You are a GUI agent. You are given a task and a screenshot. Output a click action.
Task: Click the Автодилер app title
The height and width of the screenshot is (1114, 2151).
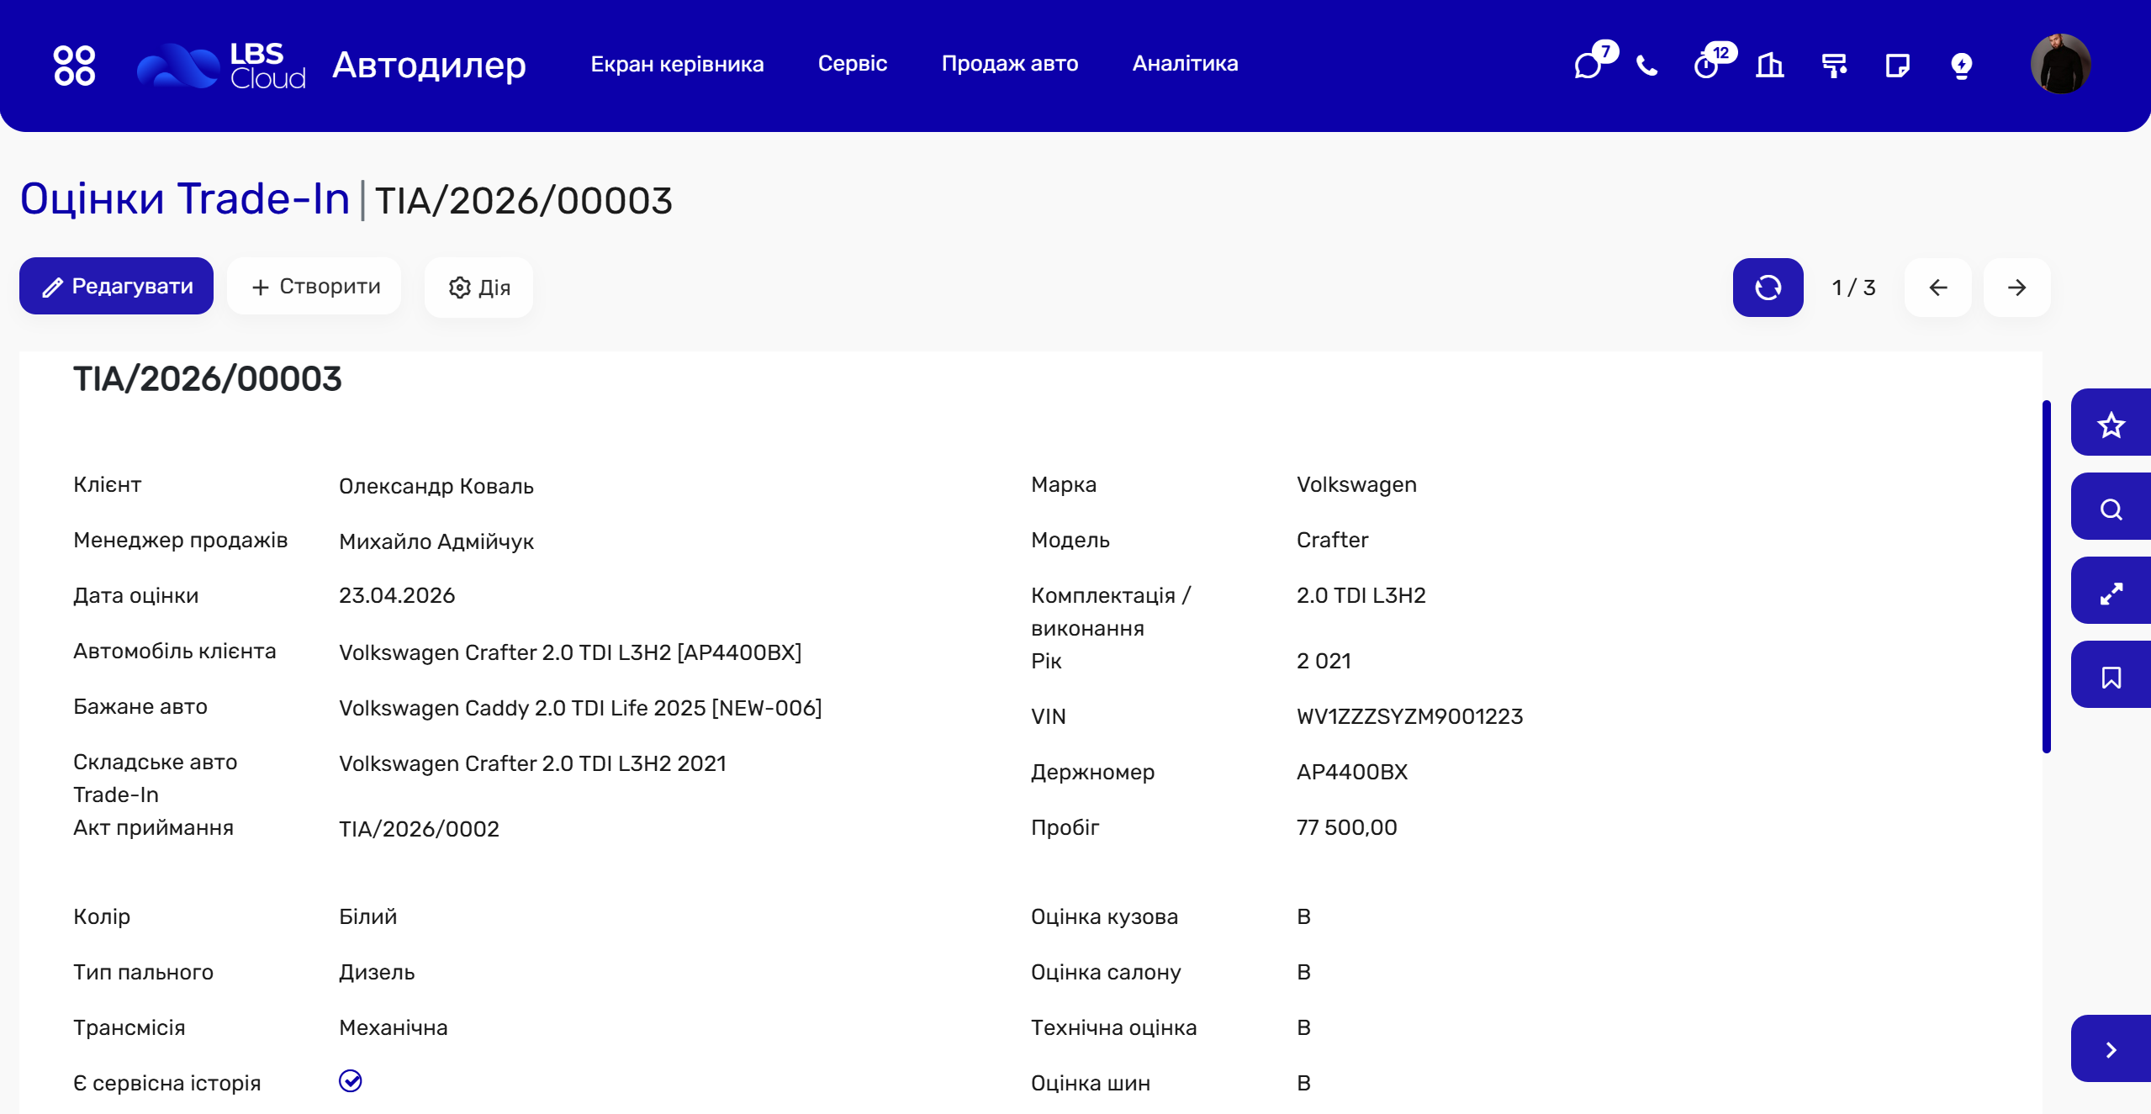pyautogui.click(x=430, y=65)
